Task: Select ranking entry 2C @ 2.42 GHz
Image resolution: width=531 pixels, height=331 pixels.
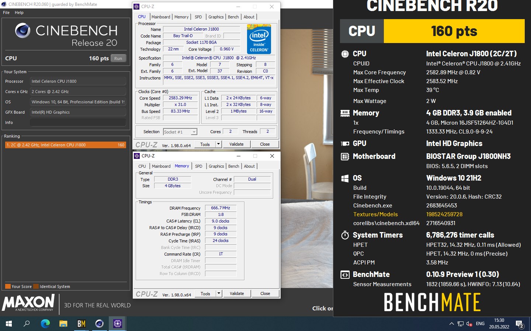Action: point(65,145)
